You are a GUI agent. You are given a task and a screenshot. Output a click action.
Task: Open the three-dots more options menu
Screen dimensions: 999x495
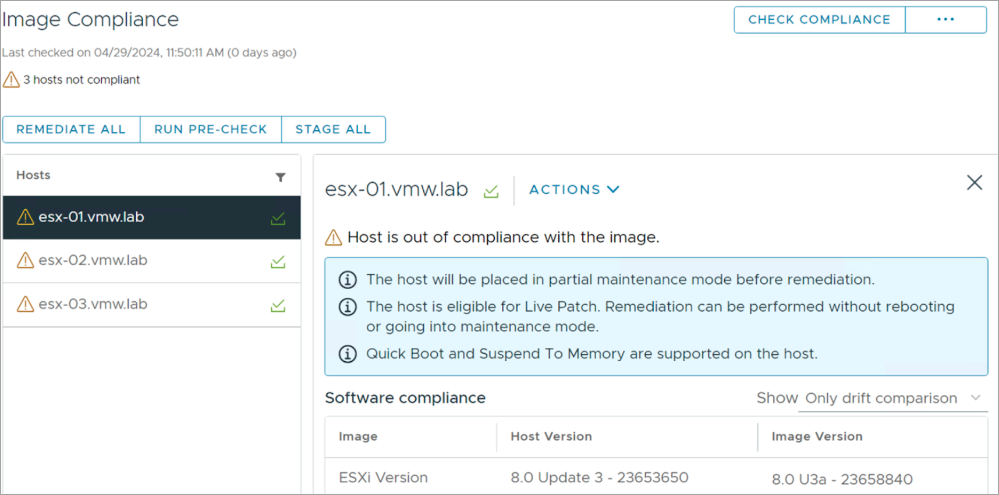[945, 20]
